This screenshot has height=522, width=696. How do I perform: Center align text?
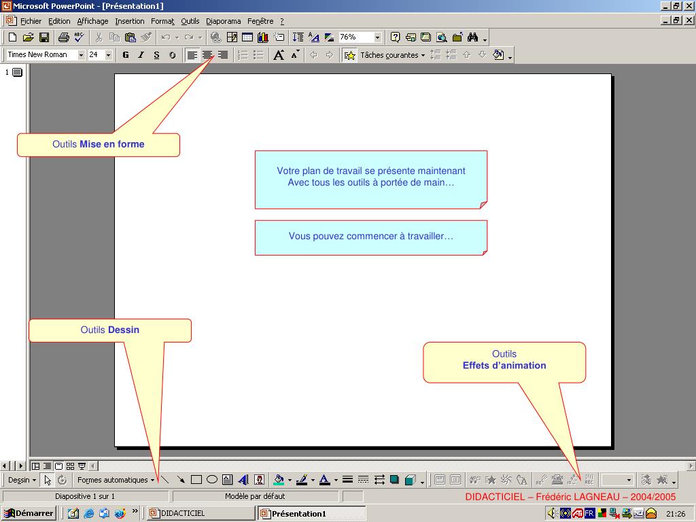[207, 55]
